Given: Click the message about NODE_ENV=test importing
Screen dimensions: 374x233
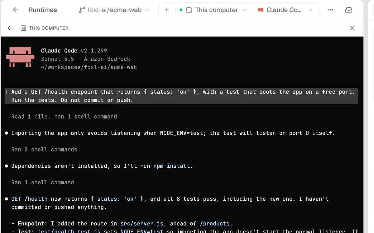Looking at the screenshot, I should [x=173, y=133].
